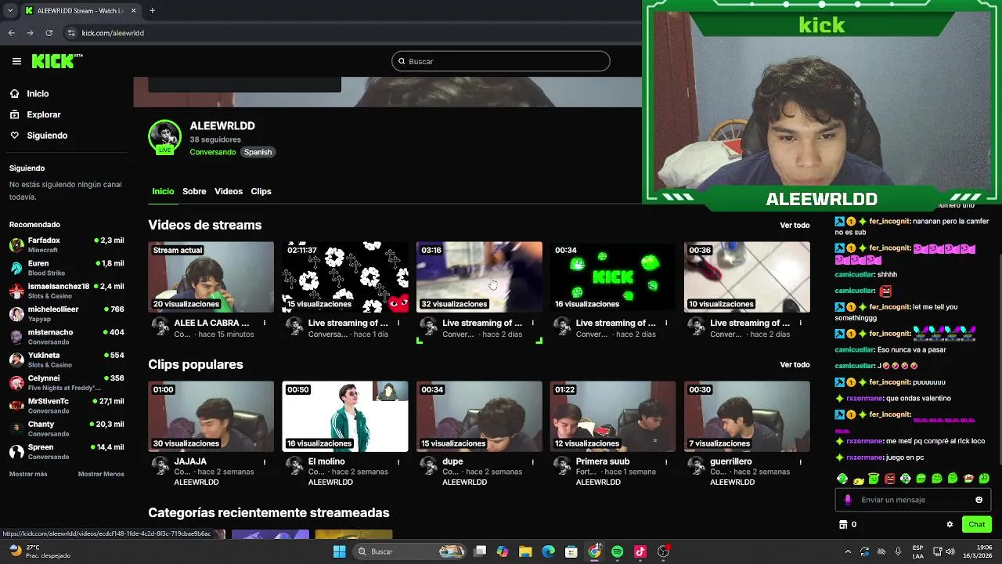The height and width of the screenshot is (564, 1002).
Task: Click the Windows taskbar Buscar search box
Action: click(411, 551)
